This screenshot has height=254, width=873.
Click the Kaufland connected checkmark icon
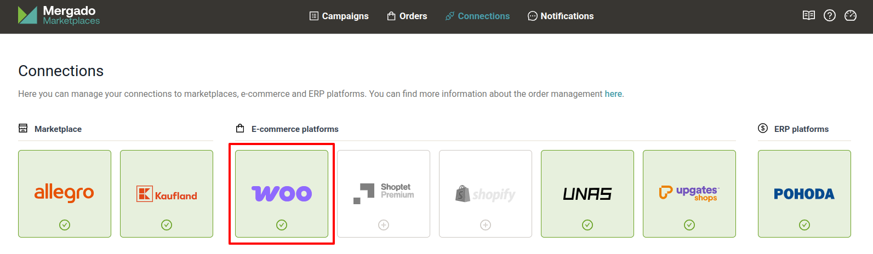pyautogui.click(x=167, y=225)
